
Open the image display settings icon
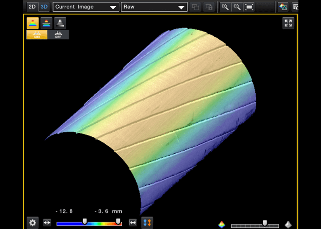coord(283,7)
